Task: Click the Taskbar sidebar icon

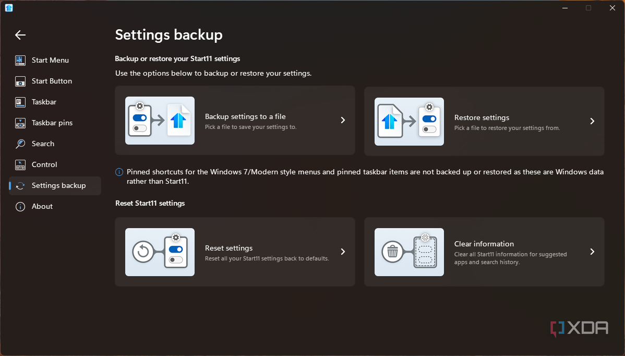Action: tap(20, 102)
